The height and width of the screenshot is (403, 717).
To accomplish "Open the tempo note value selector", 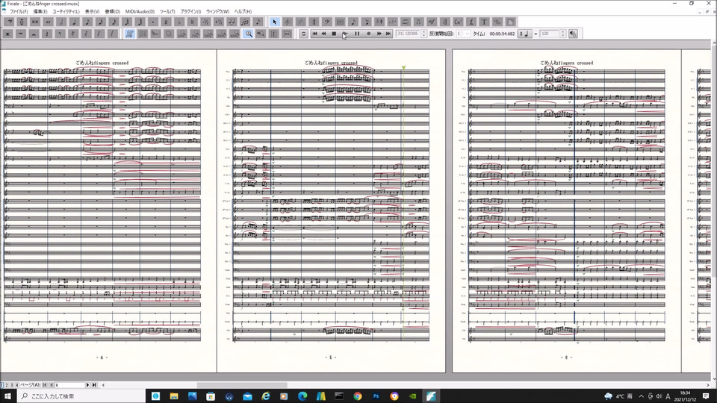I will (x=524, y=34).
